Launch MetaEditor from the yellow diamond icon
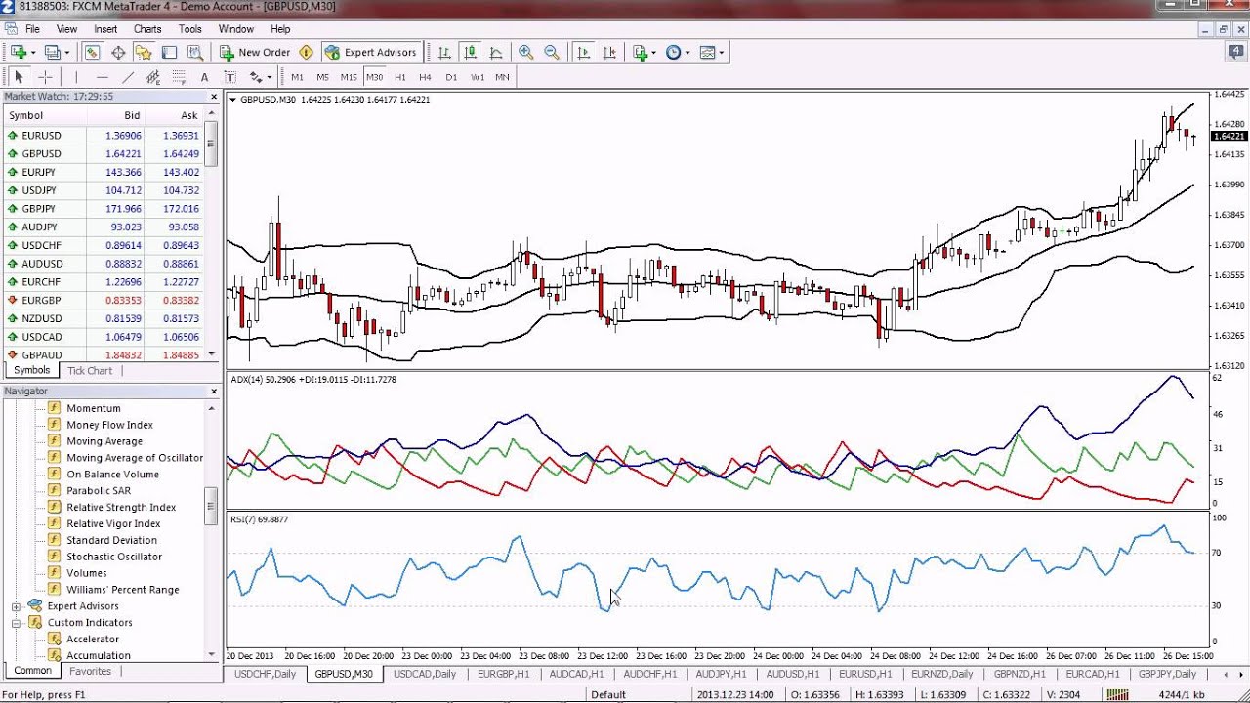Screen dimensions: 1250x703 click(x=306, y=53)
